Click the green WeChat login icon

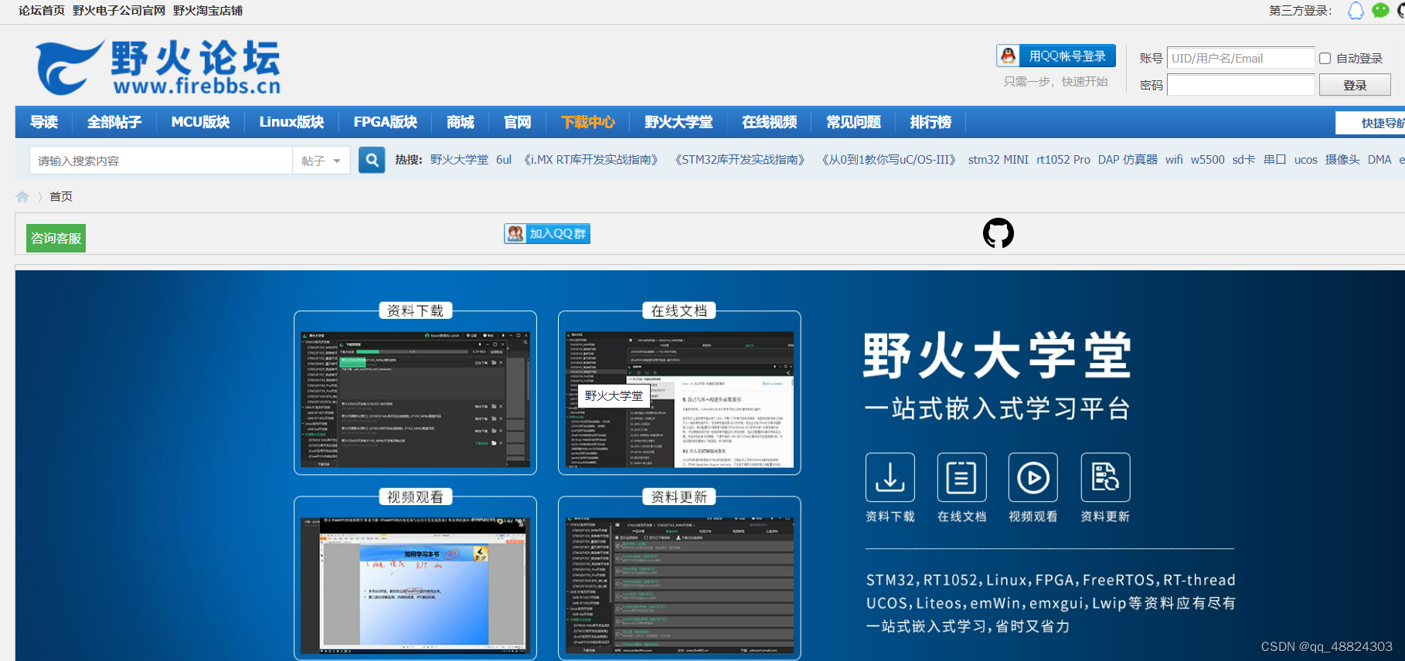click(1380, 10)
